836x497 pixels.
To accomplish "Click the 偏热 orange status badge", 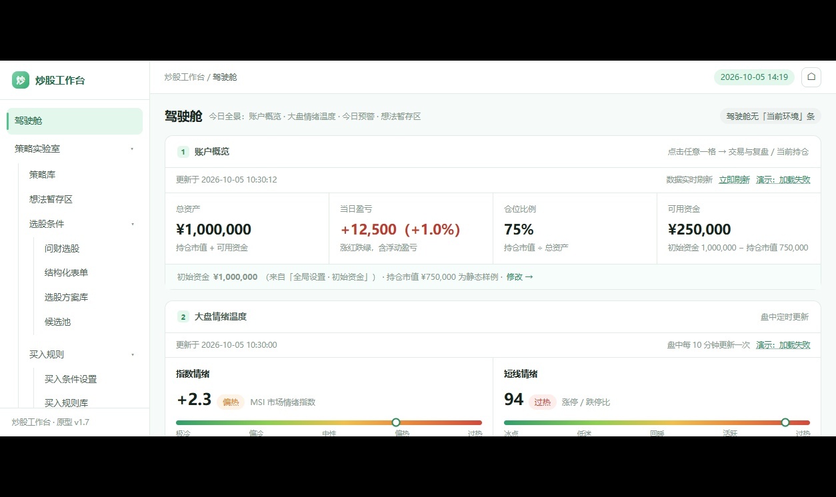I will [231, 402].
